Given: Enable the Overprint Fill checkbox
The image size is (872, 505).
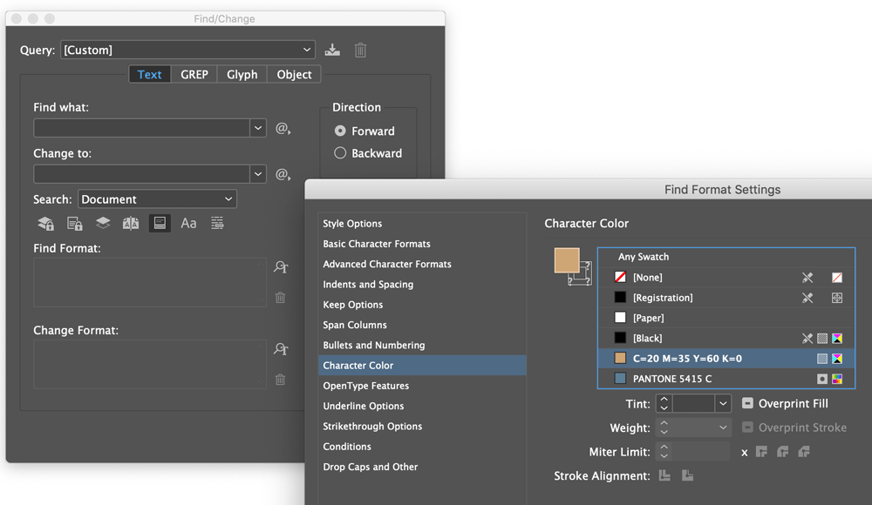Looking at the screenshot, I should 747,403.
